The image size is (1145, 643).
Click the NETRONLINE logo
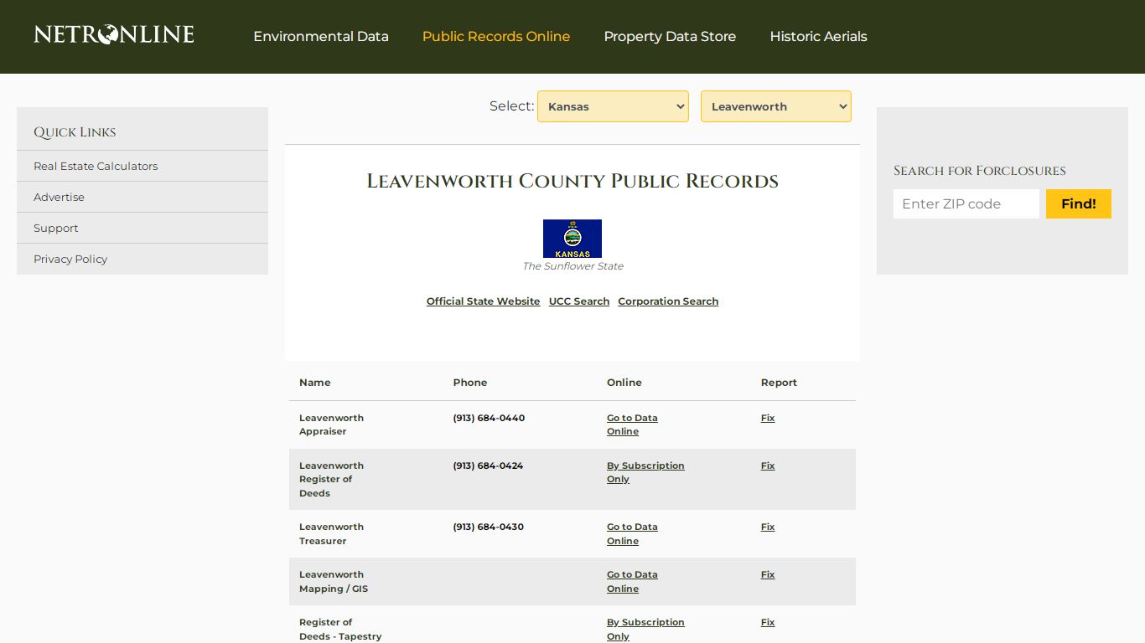pos(114,34)
